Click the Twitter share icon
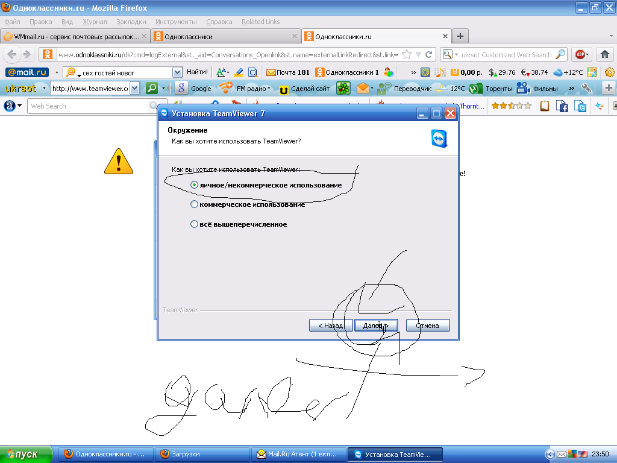617x463 pixels. [x=580, y=106]
